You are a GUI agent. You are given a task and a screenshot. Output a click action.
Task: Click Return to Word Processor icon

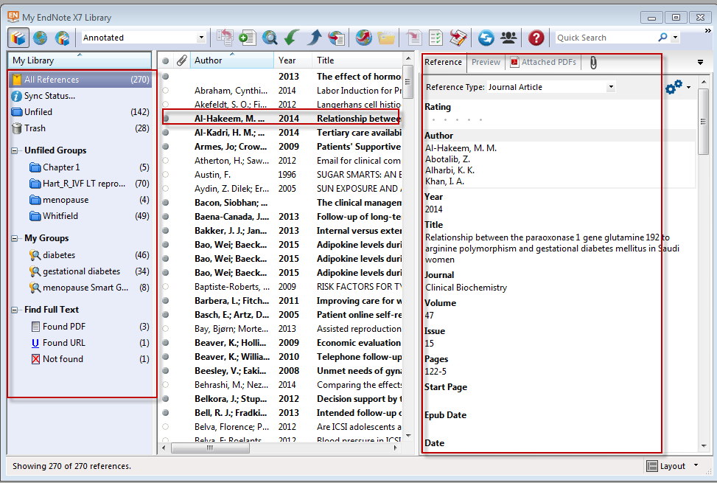(458, 38)
